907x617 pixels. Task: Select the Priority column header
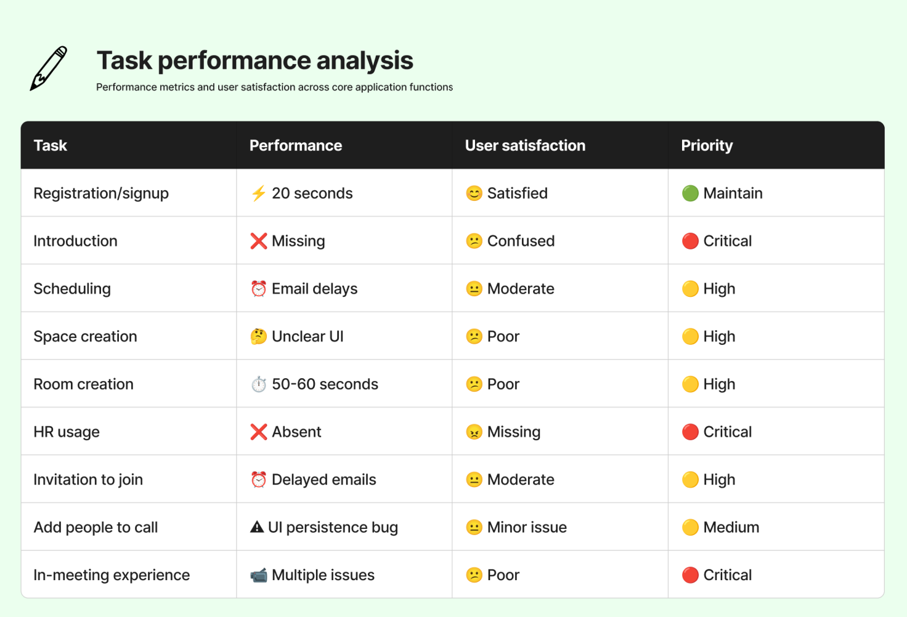[707, 145]
